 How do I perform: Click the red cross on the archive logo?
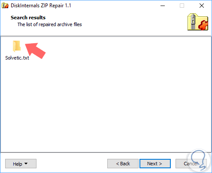[203, 25]
